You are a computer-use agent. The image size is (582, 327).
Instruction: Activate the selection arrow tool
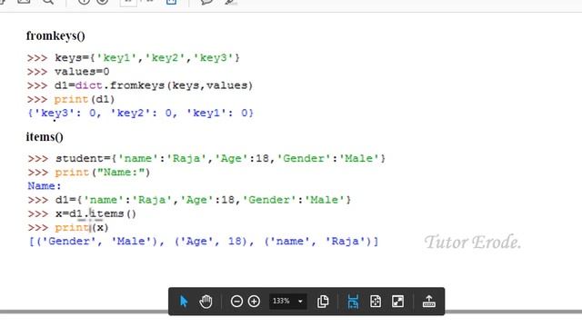(x=184, y=302)
